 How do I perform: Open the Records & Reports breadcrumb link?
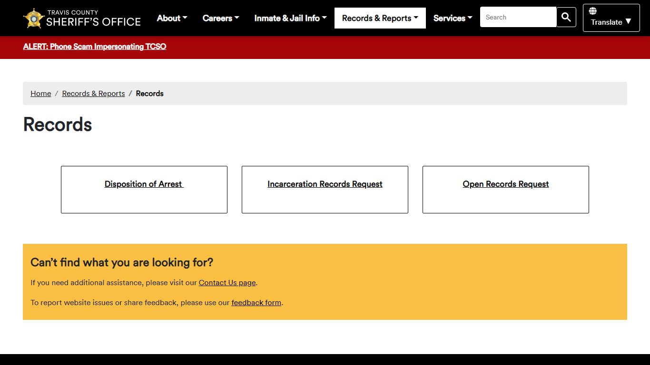[x=93, y=94]
